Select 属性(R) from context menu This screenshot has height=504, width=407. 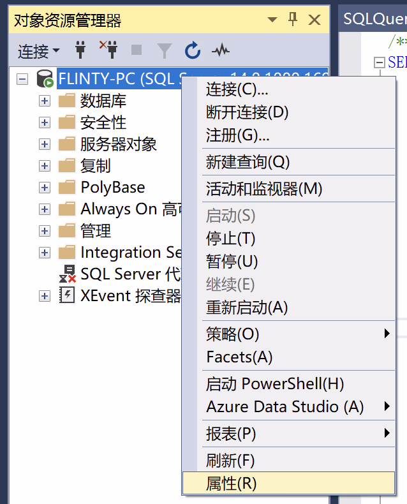tap(231, 484)
